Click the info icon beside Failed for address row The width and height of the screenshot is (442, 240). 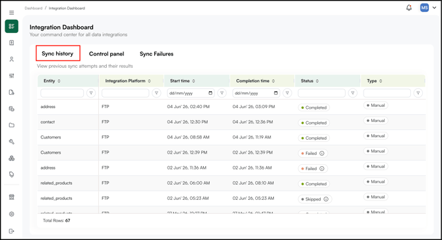pyautogui.click(x=322, y=168)
